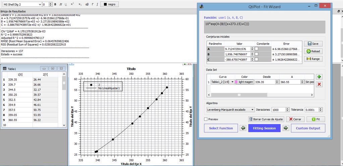
Task: Select cell 56.22 in Tabla1
Action: 45,120
